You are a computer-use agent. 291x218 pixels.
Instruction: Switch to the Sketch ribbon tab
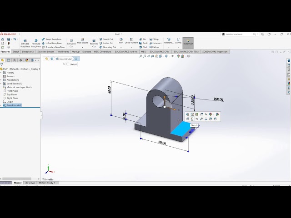16,52
